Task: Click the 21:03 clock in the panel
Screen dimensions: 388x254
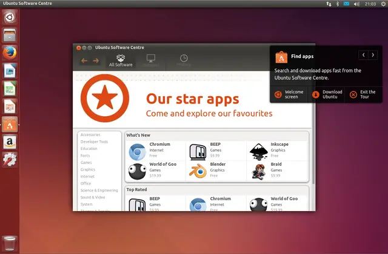Action: point(370,4)
